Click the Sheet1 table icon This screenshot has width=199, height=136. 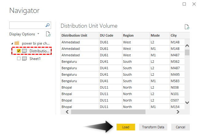[x=25, y=58]
